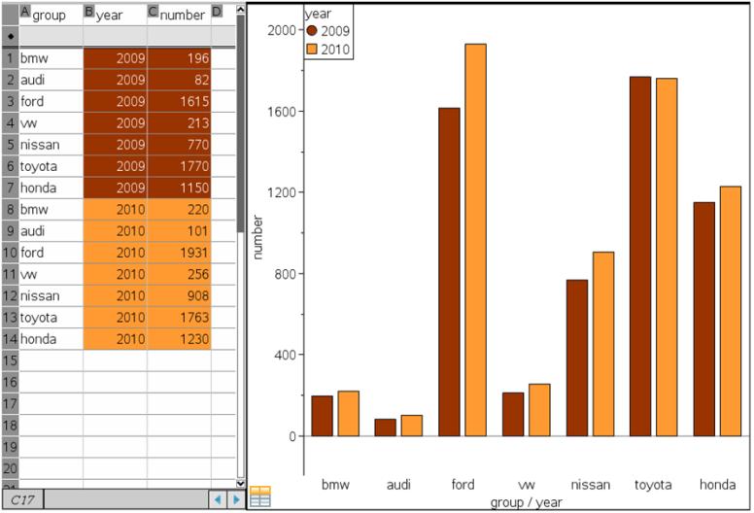Click the number cell with value 1150
Viewport: 754px width, 513px height.
pos(179,188)
